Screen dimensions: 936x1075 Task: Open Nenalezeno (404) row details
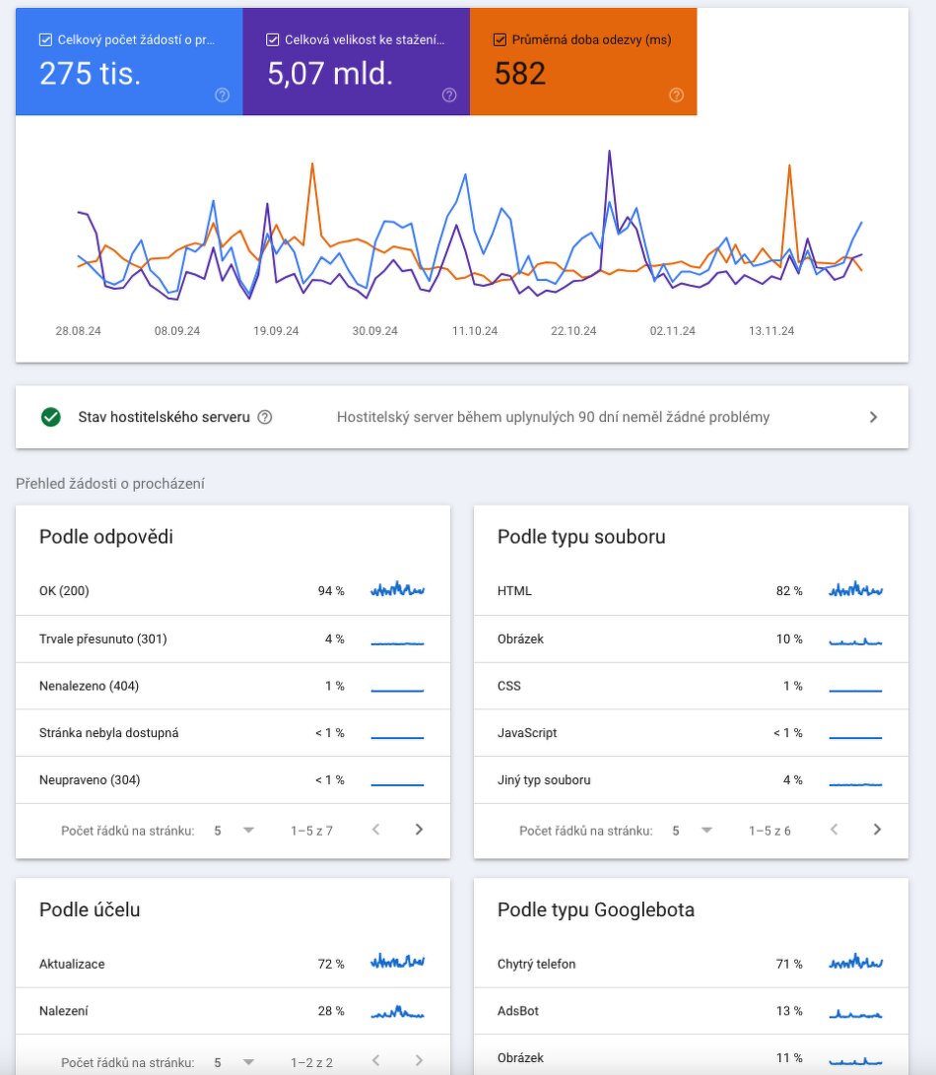233,686
